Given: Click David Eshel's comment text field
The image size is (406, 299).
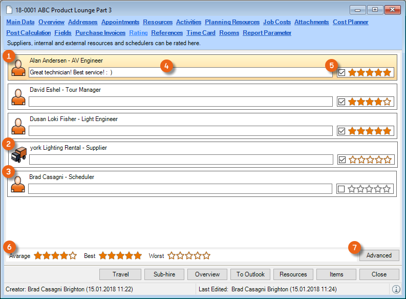Looking at the screenshot, I should coord(180,102).
